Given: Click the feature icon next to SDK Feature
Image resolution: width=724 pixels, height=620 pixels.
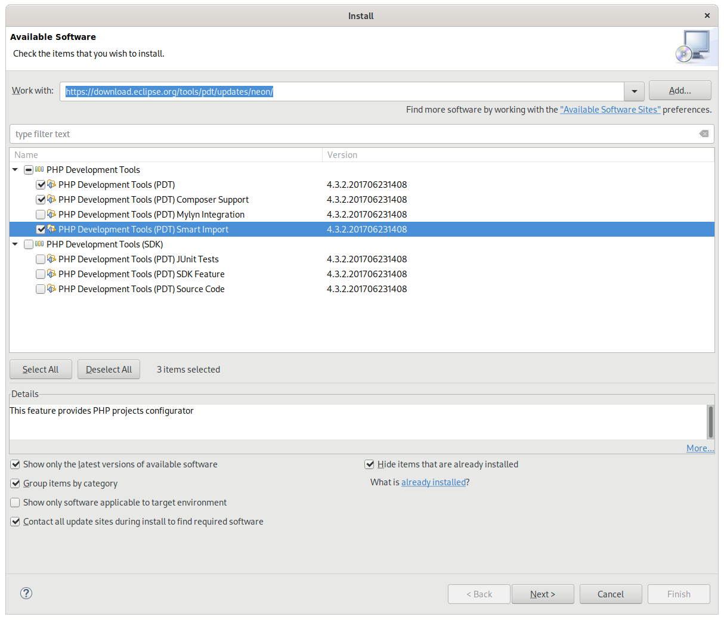Looking at the screenshot, I should coord(50,274).
